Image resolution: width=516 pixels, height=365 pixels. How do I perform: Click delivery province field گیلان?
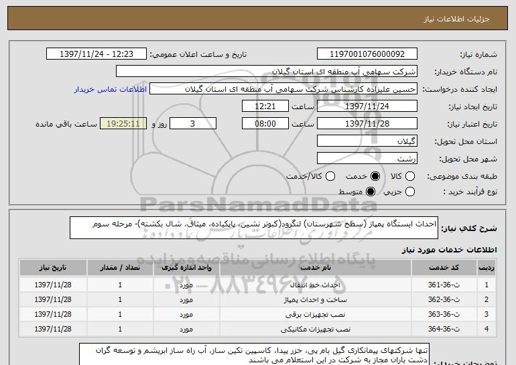click(367, 141)
